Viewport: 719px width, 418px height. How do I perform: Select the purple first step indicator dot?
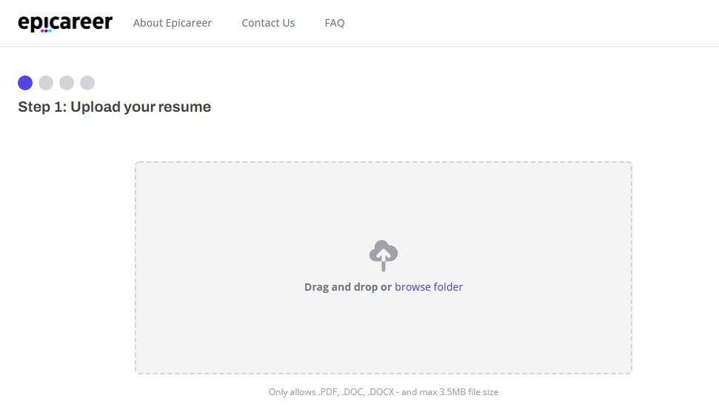tap(25, 83)
